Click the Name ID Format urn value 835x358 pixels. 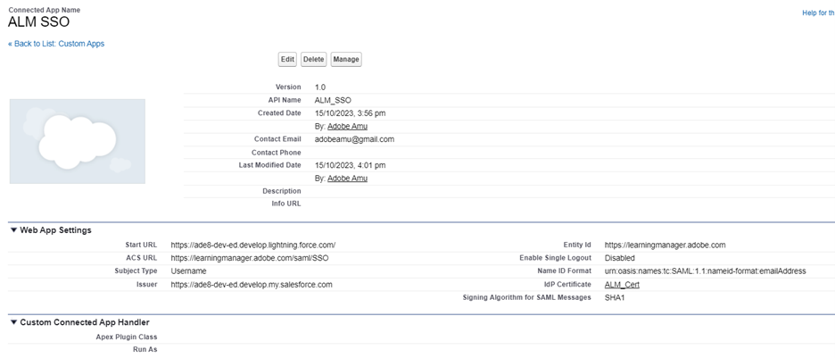coord(705,271)
